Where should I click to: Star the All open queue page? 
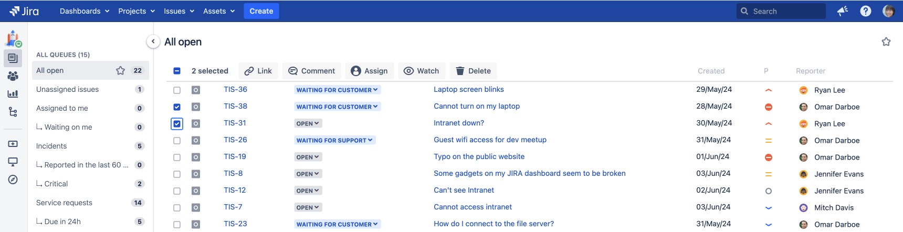886,42
